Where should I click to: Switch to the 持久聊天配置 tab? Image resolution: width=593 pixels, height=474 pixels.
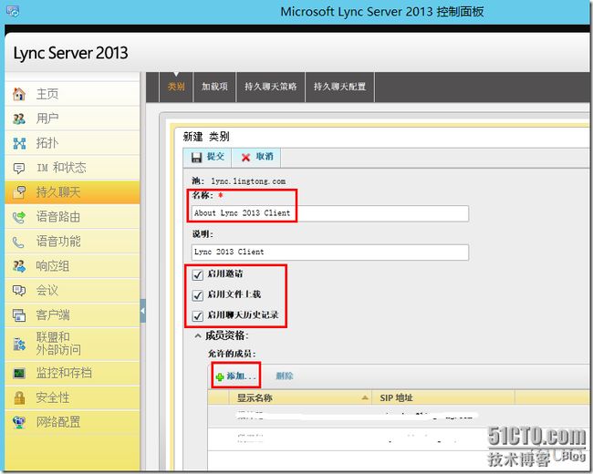339,87
